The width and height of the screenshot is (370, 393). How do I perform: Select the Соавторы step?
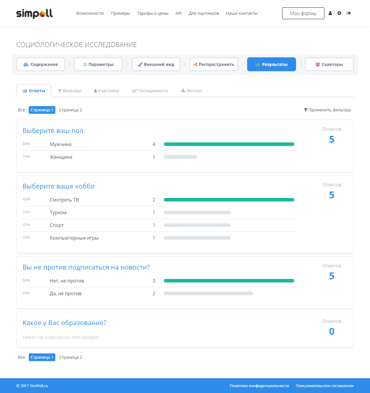pos(329,64)
